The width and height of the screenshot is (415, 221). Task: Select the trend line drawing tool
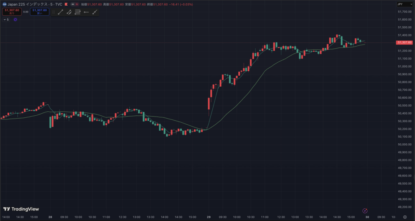60,12
